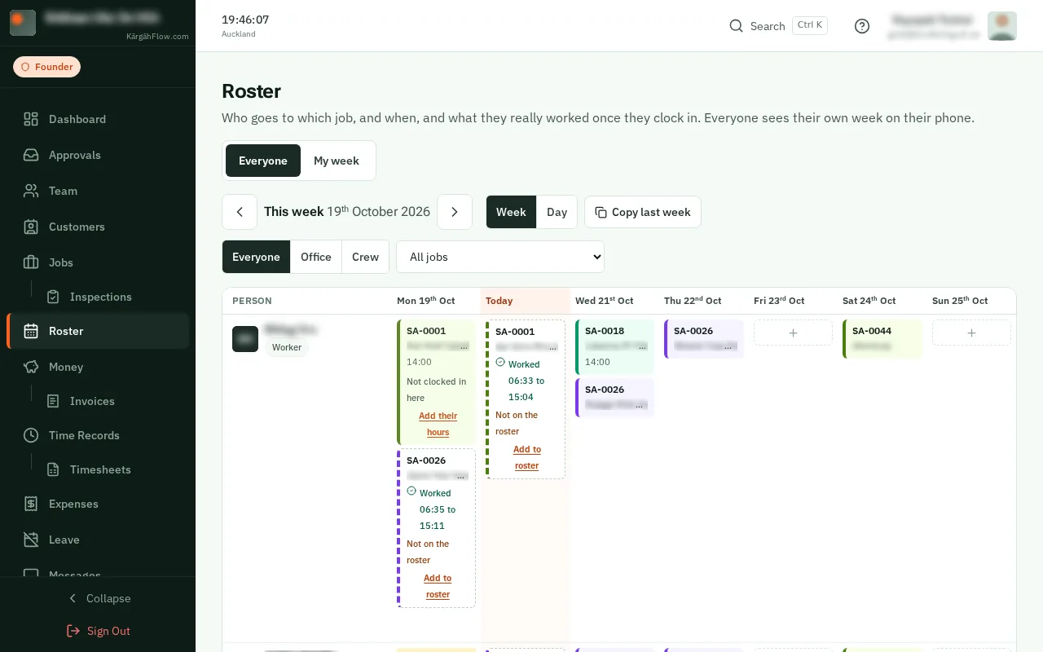Click Copy last week button

click(643, 212)
